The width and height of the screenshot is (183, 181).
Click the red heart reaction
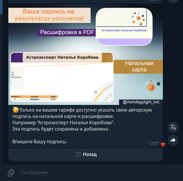pyautogui.click(x=163, y=144)
